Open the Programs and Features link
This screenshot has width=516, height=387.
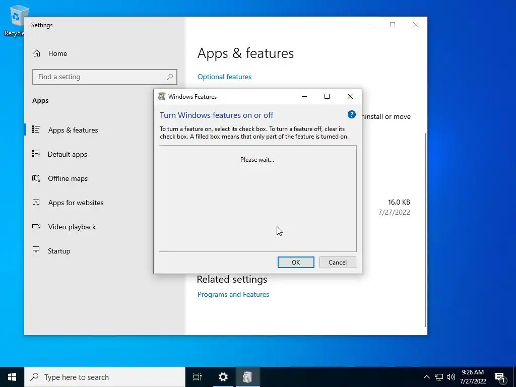[x=233, y=294]
